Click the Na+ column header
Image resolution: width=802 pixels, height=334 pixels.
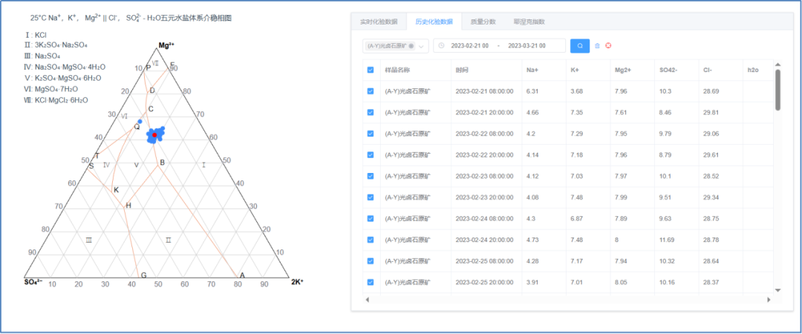pyautogui.click(x=532, y=70)
